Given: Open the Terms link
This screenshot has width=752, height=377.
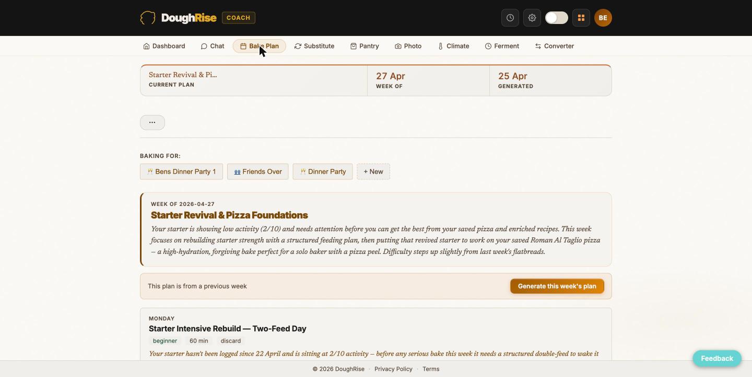Looking at the screenshot, I should click(x=431, y=369).
